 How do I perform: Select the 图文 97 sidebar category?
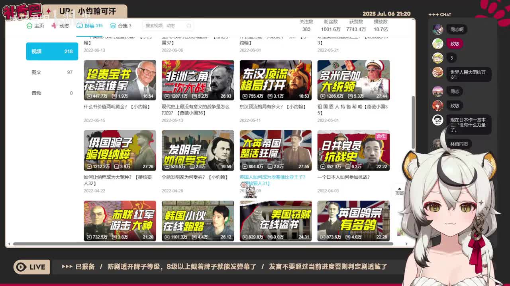(52, 72)
